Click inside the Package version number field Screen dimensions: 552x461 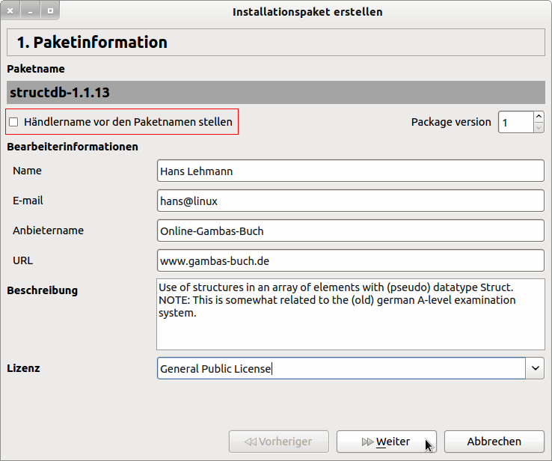(515, 122)
